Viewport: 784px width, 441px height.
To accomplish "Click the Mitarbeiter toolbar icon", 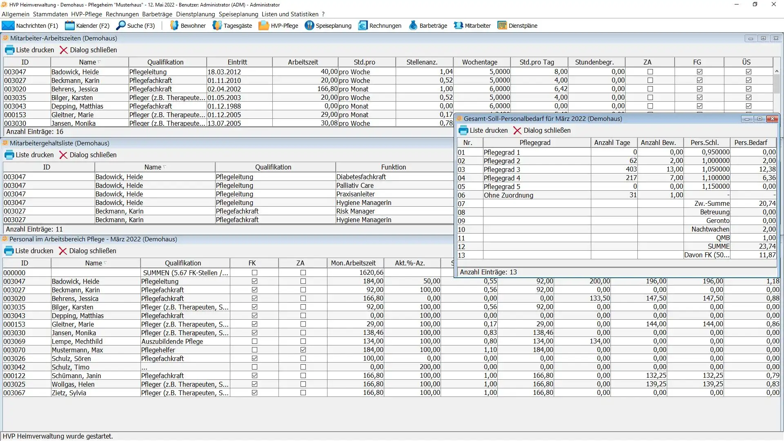I will tap(459, 26).
